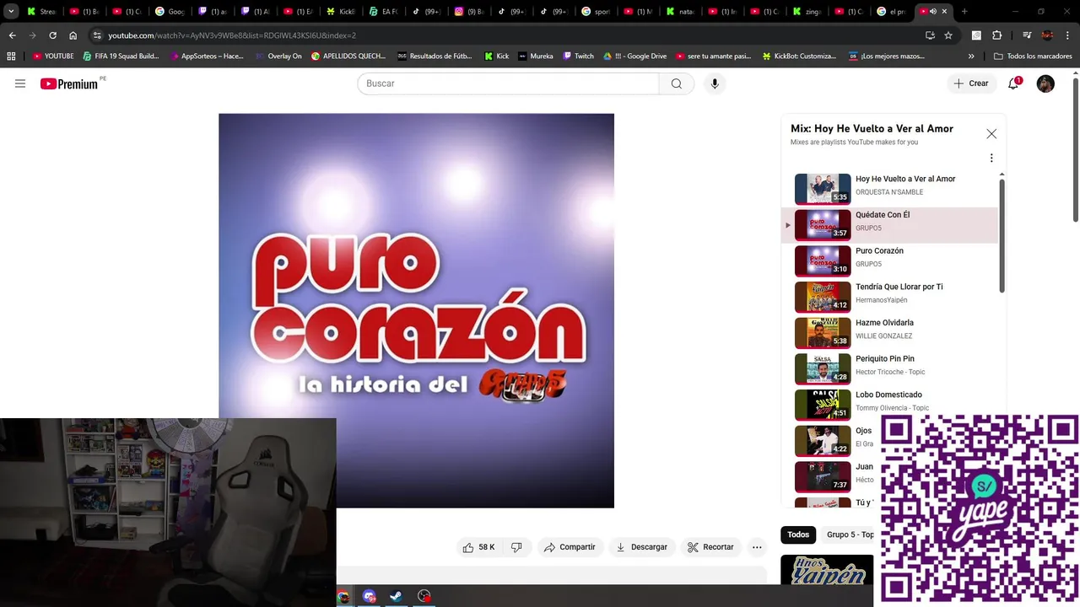Switch to the Stream Kick tab
The width and height of the screenshot is (1080, 607).
click(42, 12)
